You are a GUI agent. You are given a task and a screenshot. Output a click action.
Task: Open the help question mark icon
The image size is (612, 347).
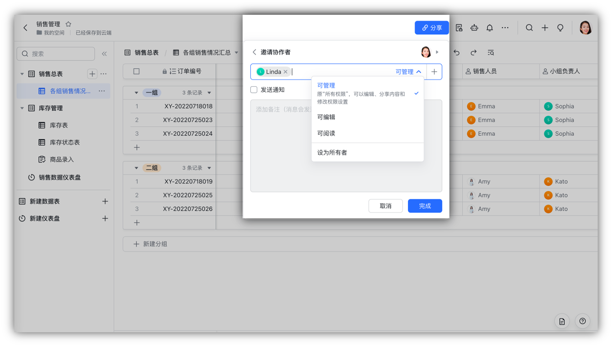tap(582, 321)
